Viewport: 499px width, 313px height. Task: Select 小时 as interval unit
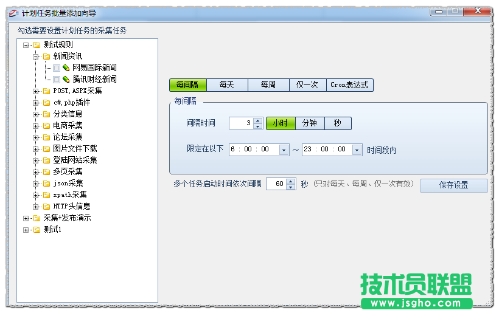click(281, 123)
